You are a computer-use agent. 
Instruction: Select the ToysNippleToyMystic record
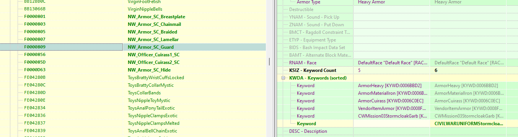(149, 100)
